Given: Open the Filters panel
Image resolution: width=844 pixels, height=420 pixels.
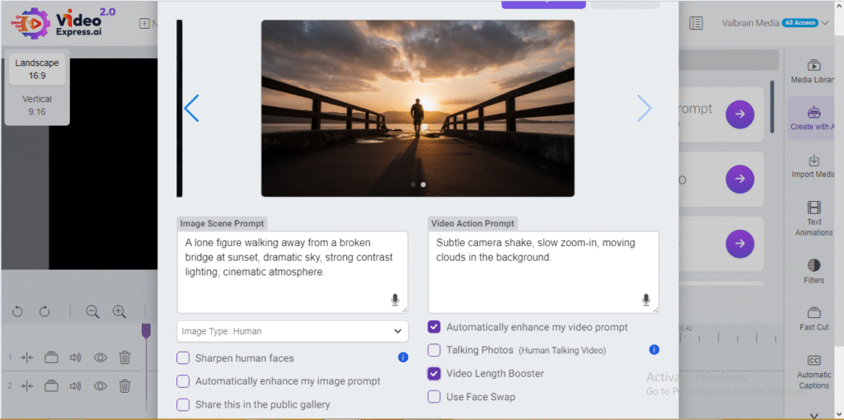Looking at the screenshot, I should pos(814,272).
